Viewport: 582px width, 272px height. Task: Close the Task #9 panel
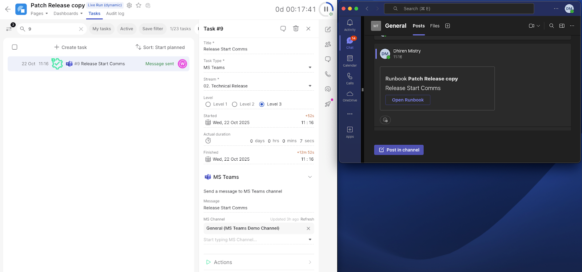308,29
